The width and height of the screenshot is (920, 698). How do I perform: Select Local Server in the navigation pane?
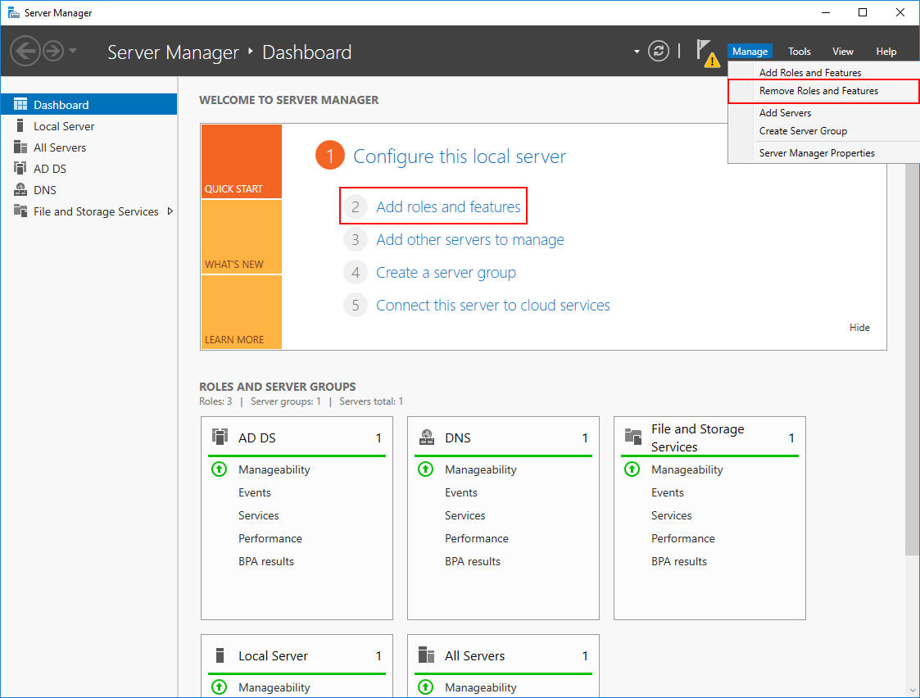(x=64, y=126)
